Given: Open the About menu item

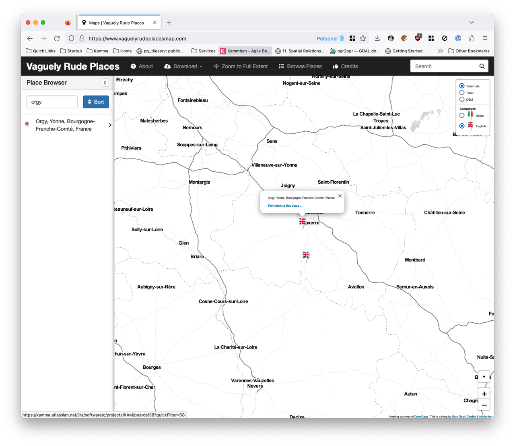Looking at the screenshot, I should point(142,66).
